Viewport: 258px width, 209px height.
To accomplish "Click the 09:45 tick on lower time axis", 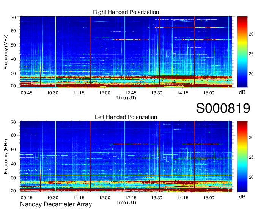I will coord(27,198).
